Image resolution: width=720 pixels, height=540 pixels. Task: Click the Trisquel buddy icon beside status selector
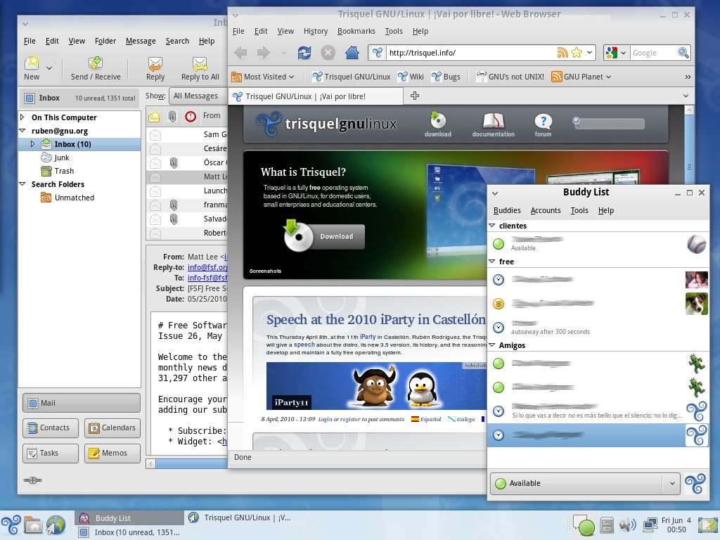[695, 483]
